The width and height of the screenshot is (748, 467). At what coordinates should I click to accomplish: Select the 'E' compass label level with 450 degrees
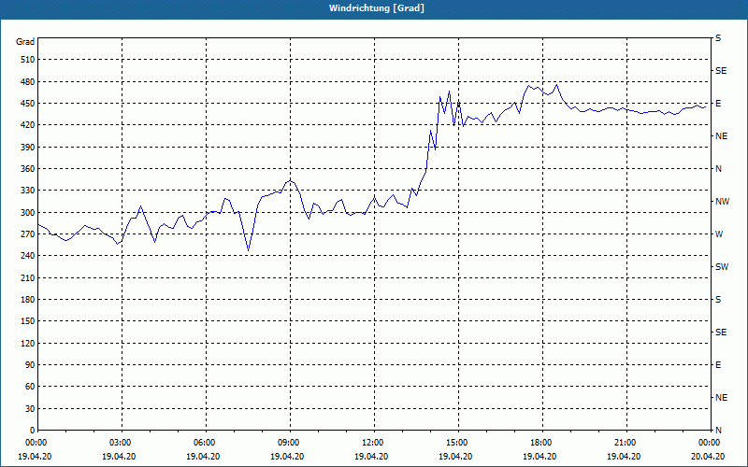[x=718, y=104]
